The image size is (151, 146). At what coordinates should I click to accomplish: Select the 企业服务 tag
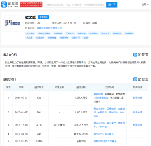pyautogui.click(x=30, y=33)
